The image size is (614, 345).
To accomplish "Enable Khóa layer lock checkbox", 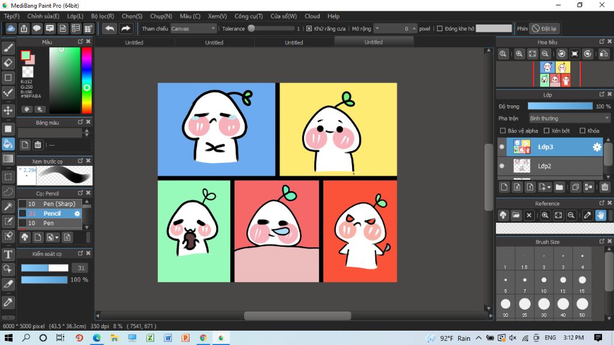I will [582, 131].
